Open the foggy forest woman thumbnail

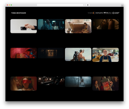(x=78, y=82)
